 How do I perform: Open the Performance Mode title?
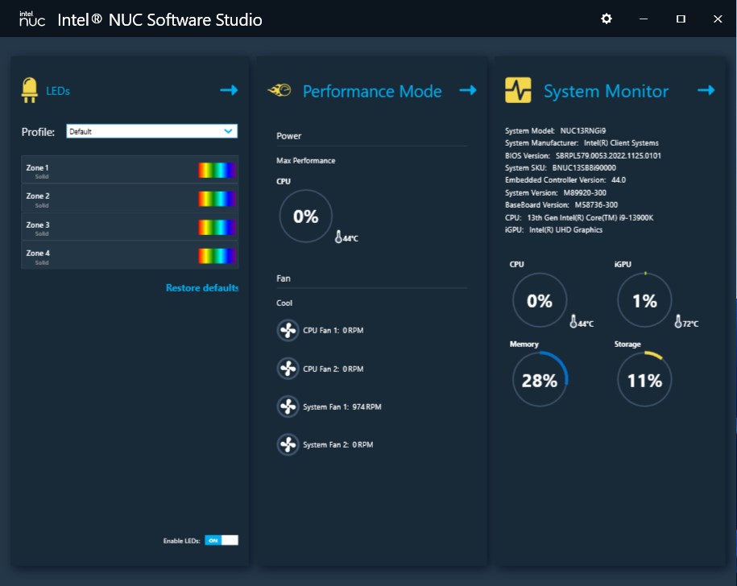[x=372, y=91]
